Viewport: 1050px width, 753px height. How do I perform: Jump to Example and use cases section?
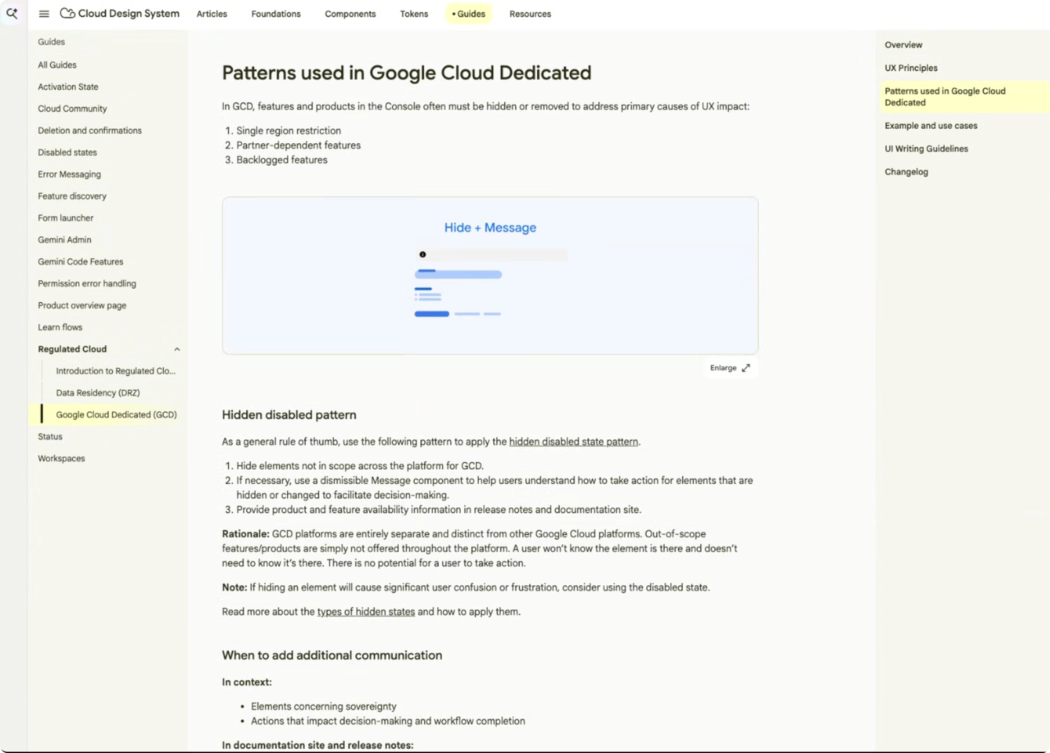931,126
